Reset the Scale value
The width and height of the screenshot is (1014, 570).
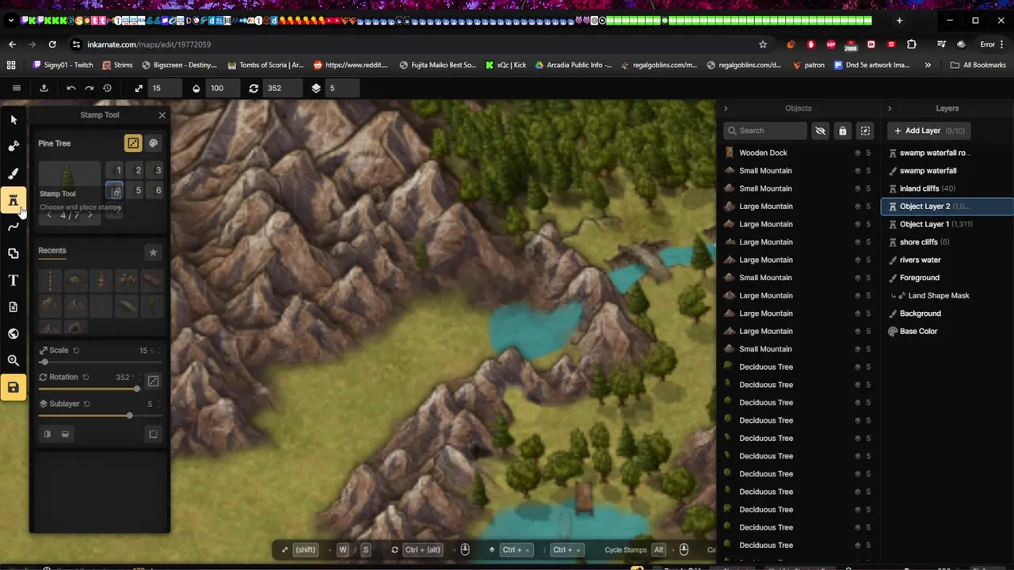point(76,350)
